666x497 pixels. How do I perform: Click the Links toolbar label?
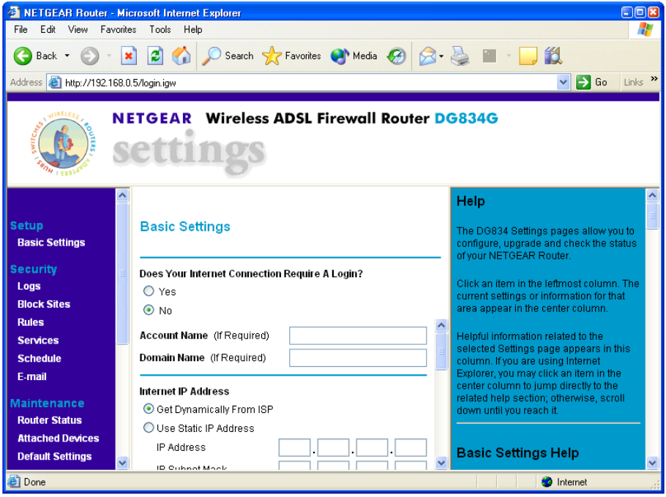tap(633, 83)
